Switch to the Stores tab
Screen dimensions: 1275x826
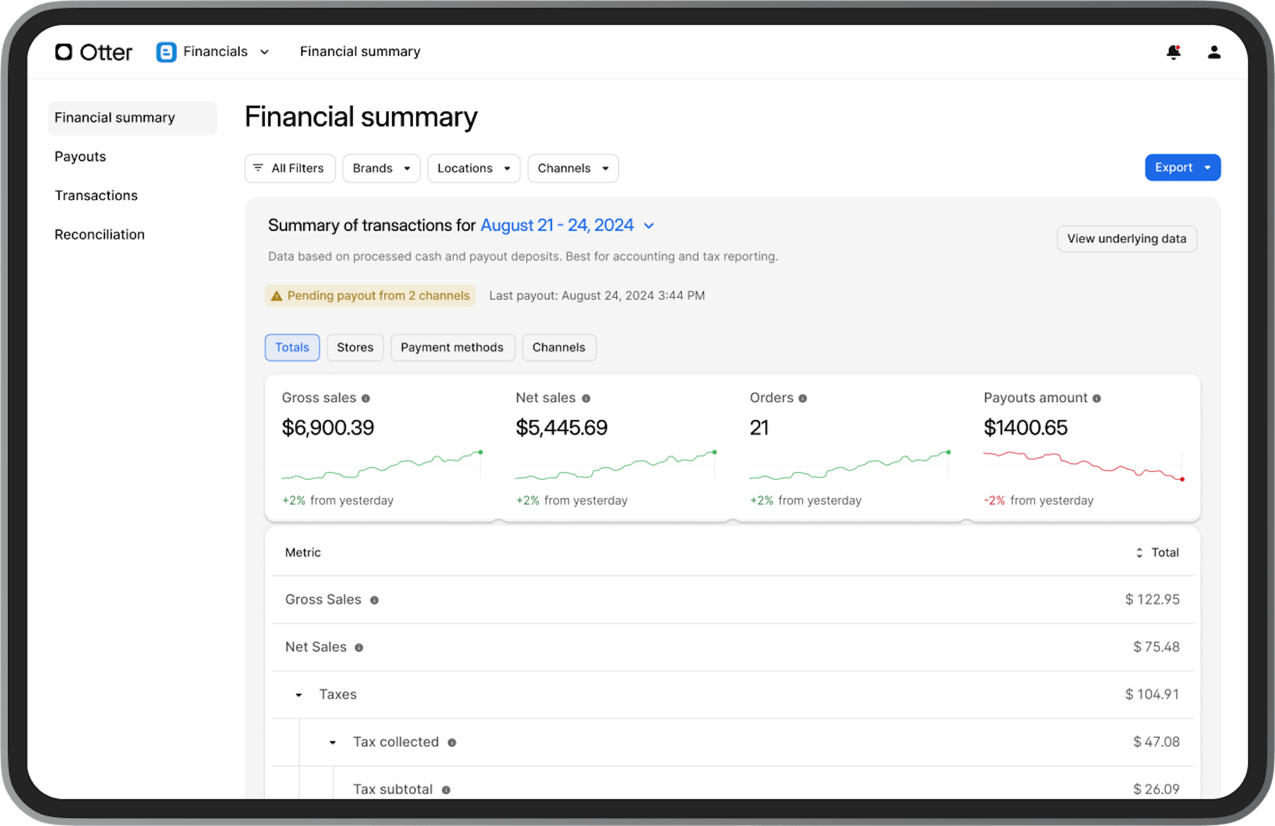pos(355,348)
